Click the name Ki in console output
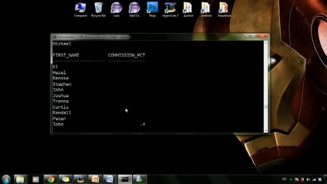Screen dimensions: 327x184 [x=55, y=66]
